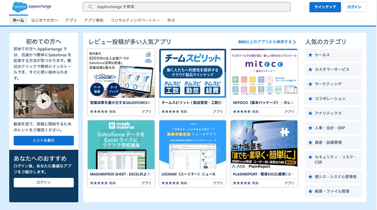Click the star icon beside 資産・設備管理
Viewport: 377px width, 210px height.
click(310, 143)
